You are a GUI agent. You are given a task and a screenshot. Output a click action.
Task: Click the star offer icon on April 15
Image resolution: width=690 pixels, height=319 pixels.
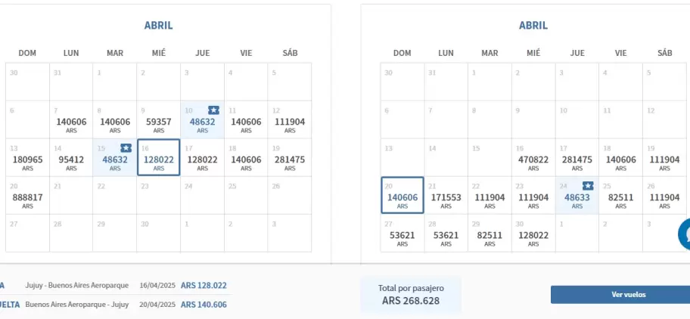(x=126, y=148)
